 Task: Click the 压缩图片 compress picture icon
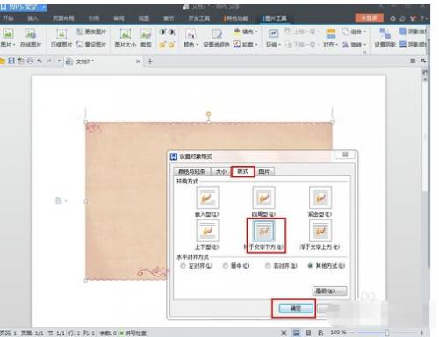point(61,34)
